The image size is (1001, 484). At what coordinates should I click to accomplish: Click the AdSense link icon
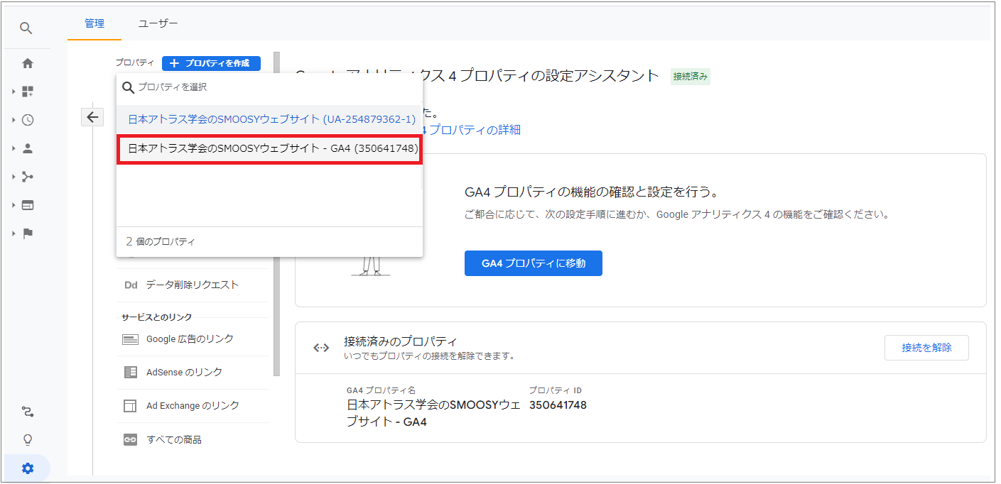(130, 372)
